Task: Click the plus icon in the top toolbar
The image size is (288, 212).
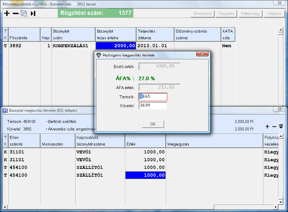Action: tap(7, 13)
